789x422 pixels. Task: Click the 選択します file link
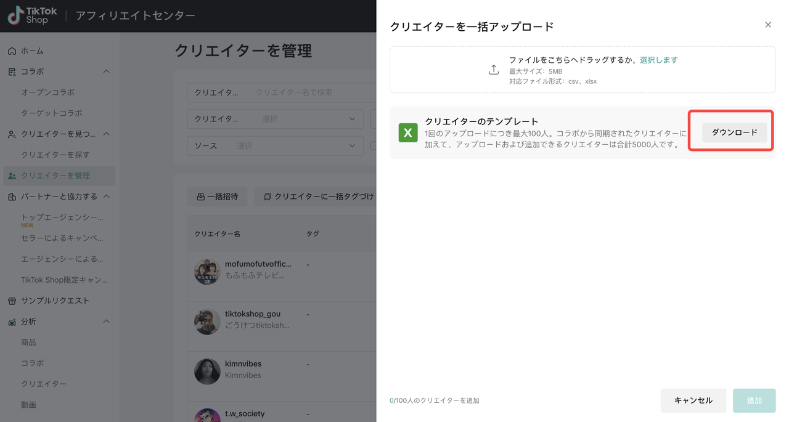pos(658,60)
